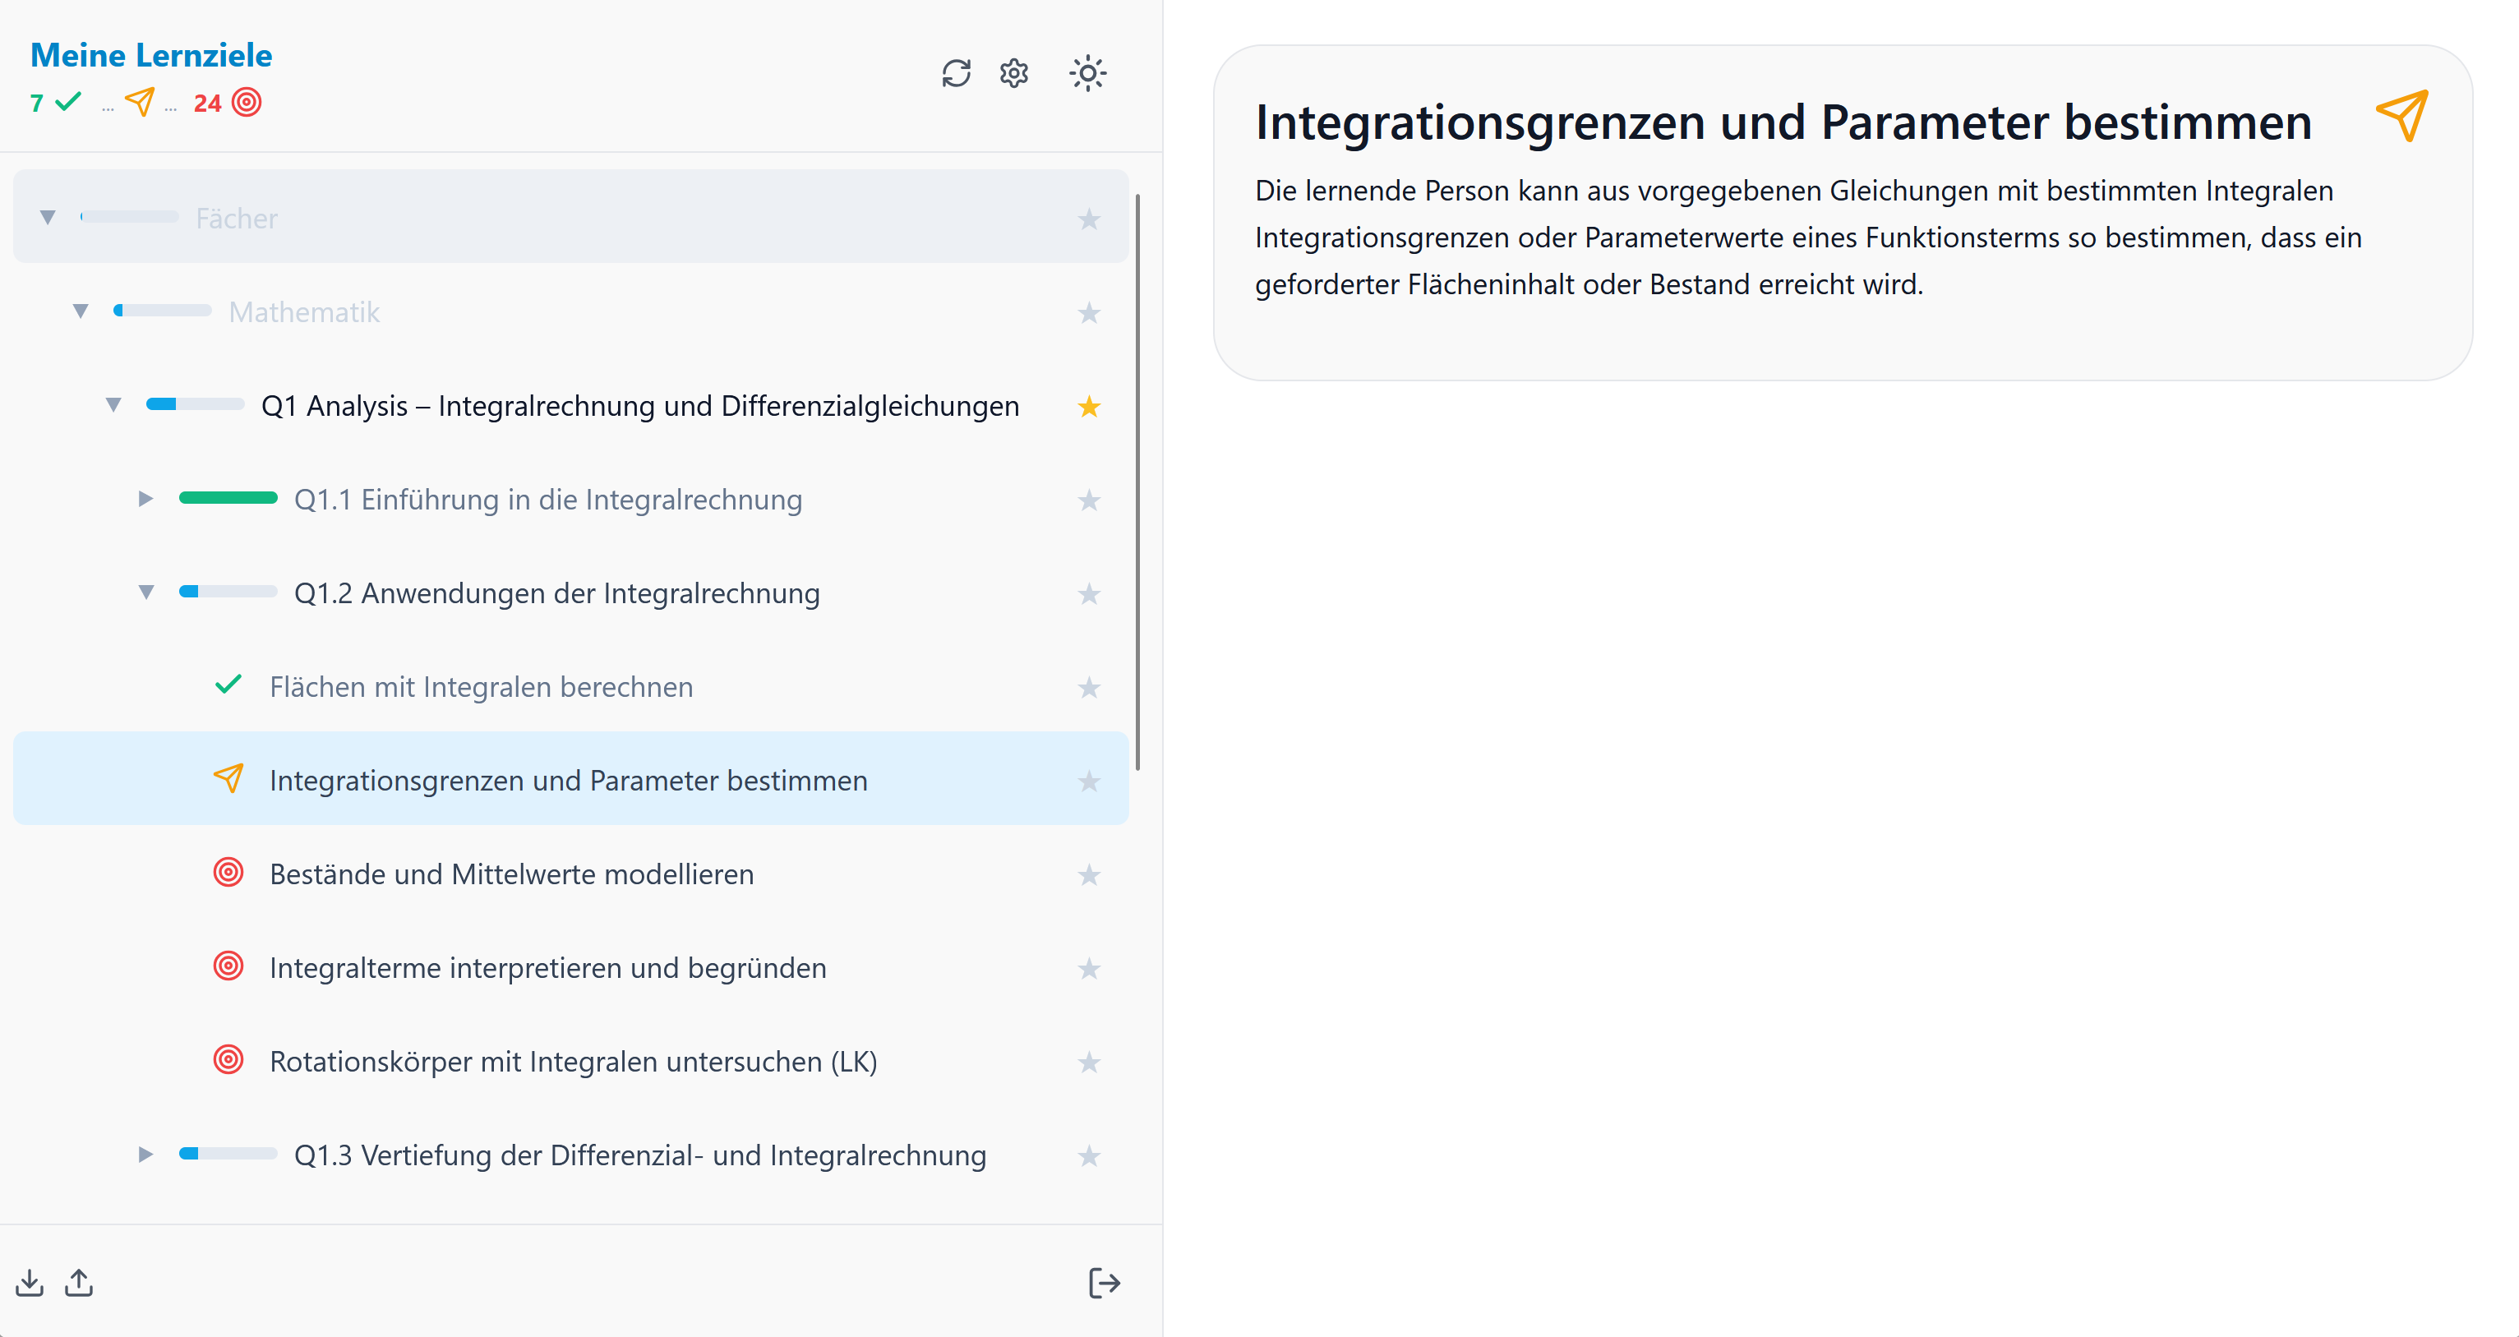Expand Q1.3 Vertiefung der Differenzial- und Integralrechnung
Screen dimensions: 2519x1337
coord(145,1155)
